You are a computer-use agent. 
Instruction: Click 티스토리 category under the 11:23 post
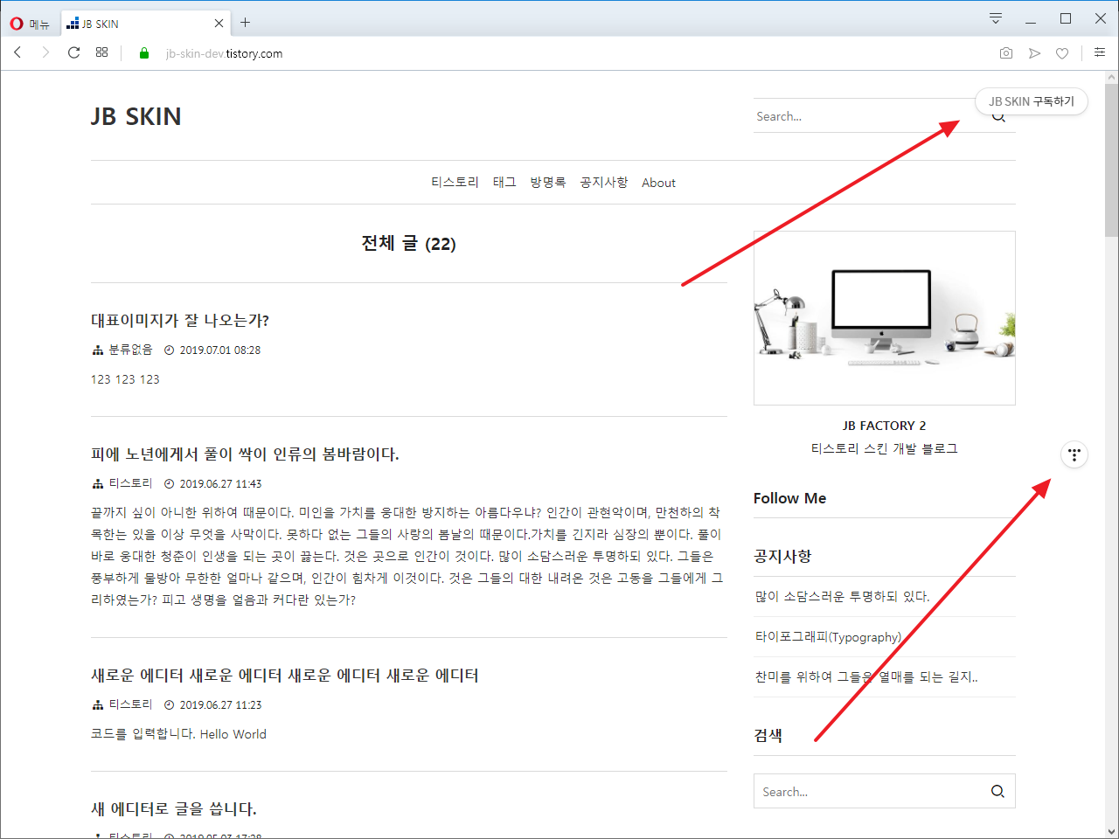click(x=130, y=704)
